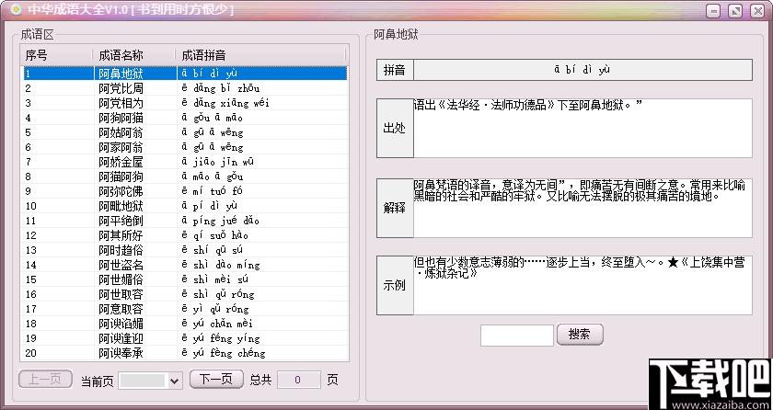
Task: Click the 成语名称 column header
Action: [133, 55]
